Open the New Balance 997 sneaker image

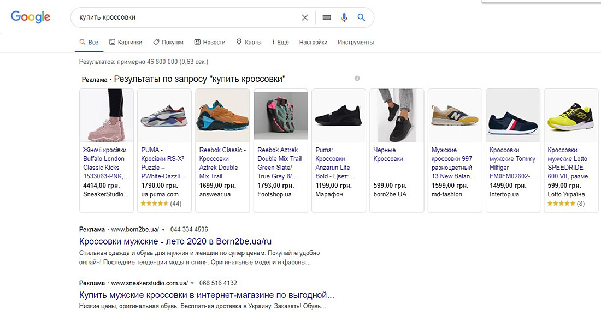pos(455,115)
